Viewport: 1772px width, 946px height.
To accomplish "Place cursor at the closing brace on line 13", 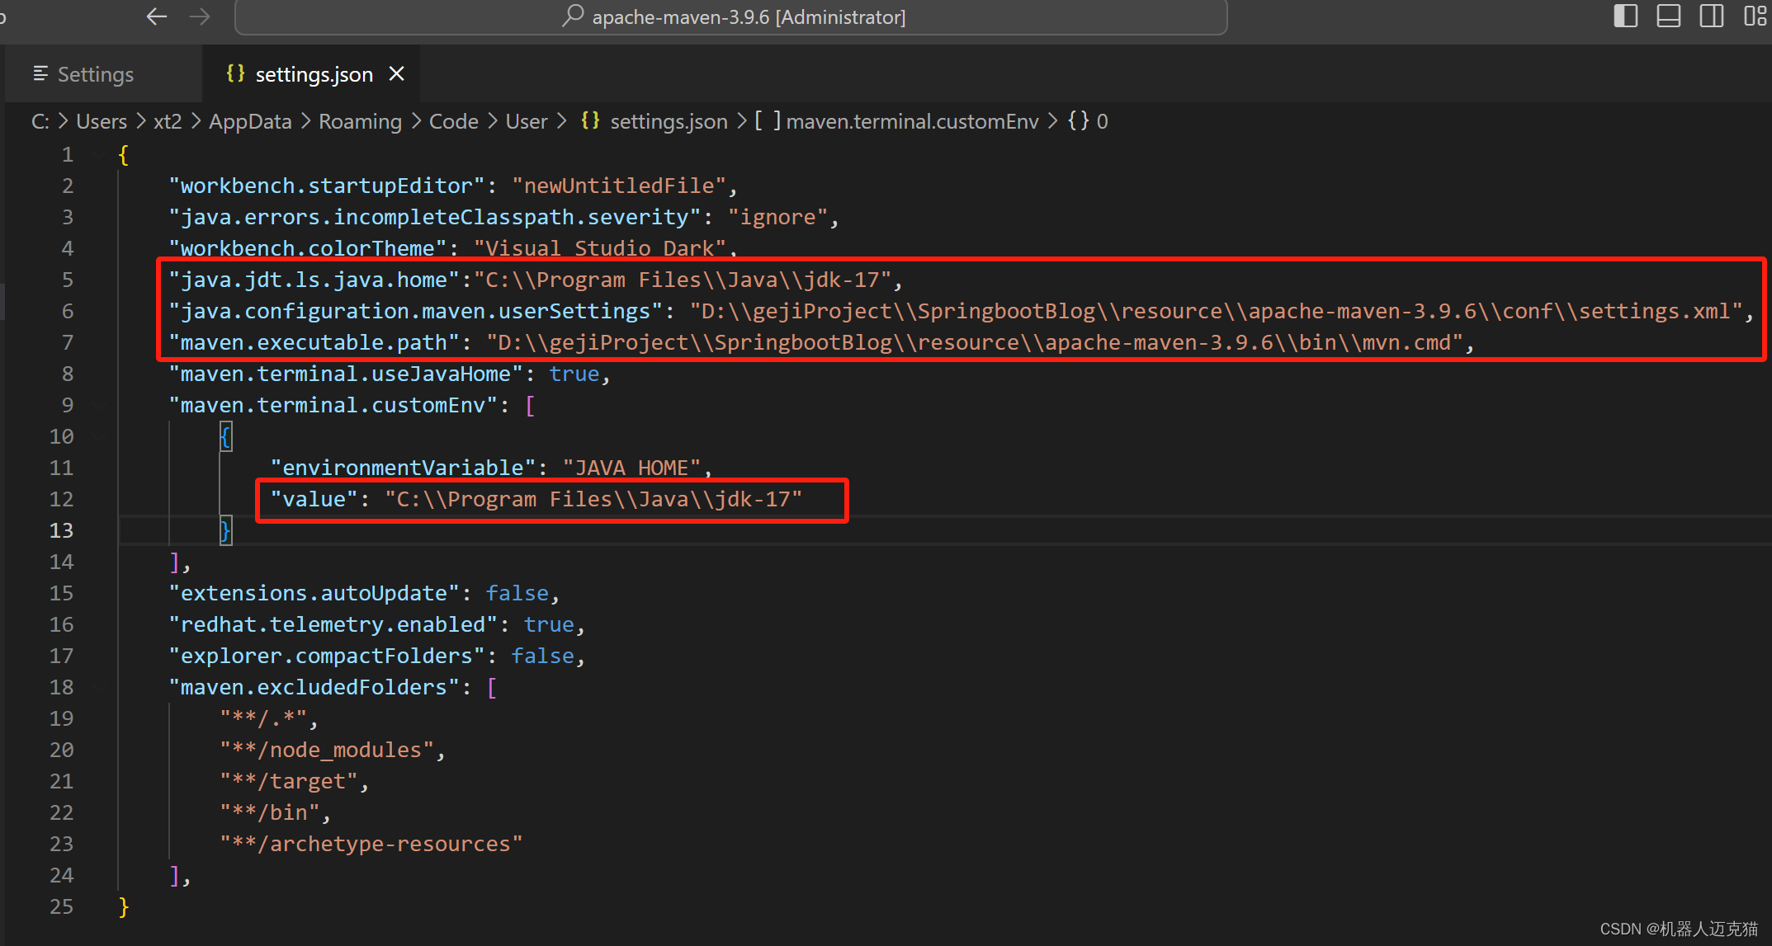I will tap(225, 531).
